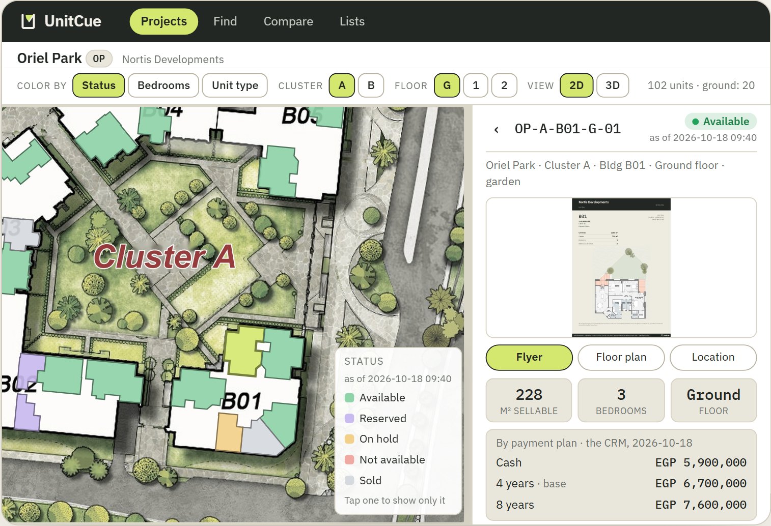Open the Projects tab
Viewport: 771px width, 526px height.
(x=164, y=21)
